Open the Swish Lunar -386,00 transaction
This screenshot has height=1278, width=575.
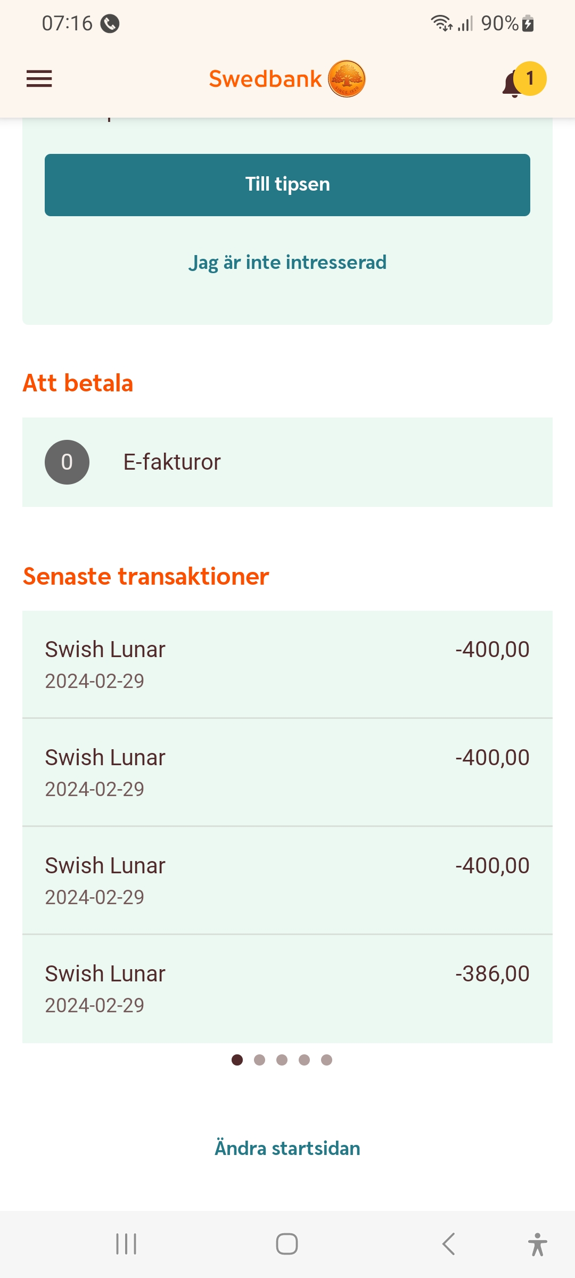287,989
